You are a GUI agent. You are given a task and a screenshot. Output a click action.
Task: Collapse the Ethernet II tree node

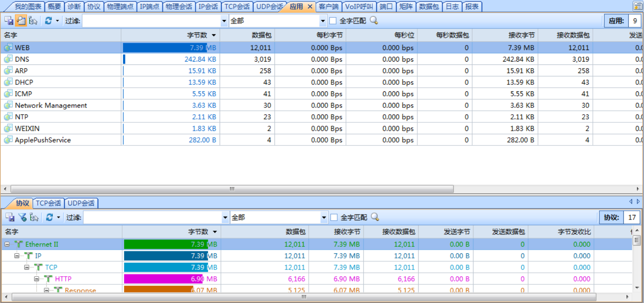click(7, 244)
